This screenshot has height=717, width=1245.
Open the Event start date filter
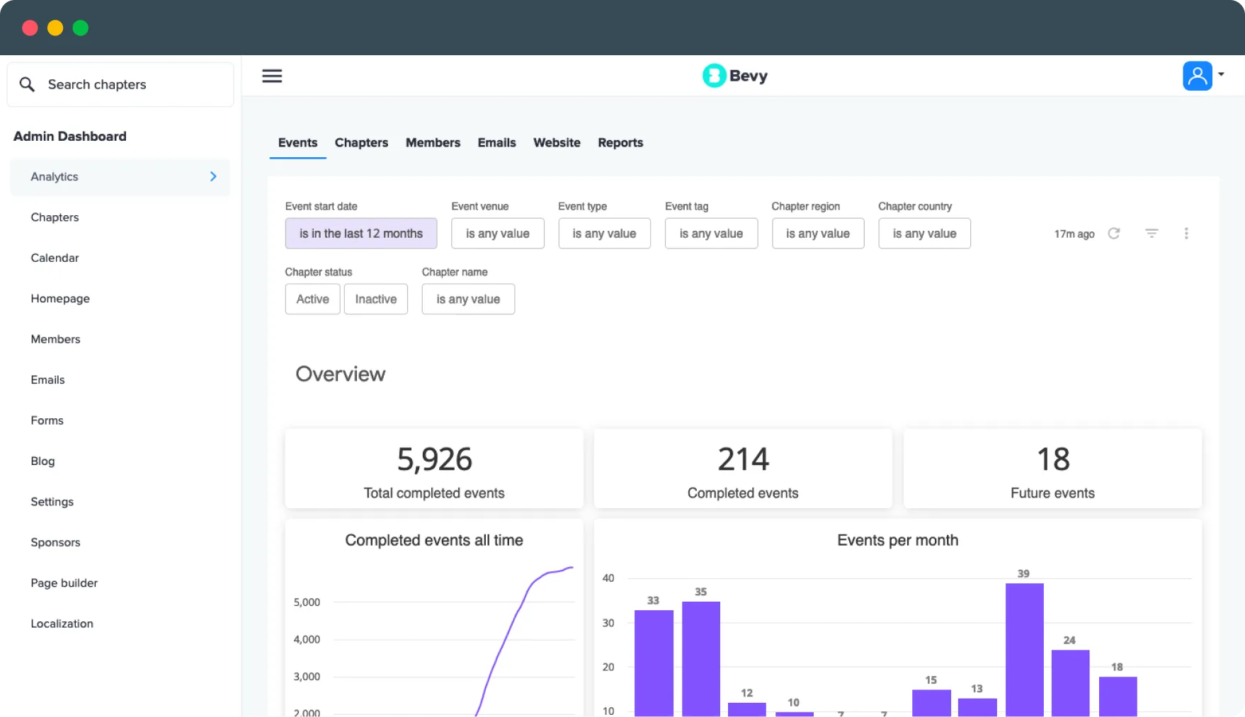(x=360, y=234)
